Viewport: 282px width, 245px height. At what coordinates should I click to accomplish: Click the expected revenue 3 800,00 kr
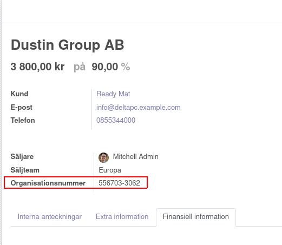tap(37, 67)
